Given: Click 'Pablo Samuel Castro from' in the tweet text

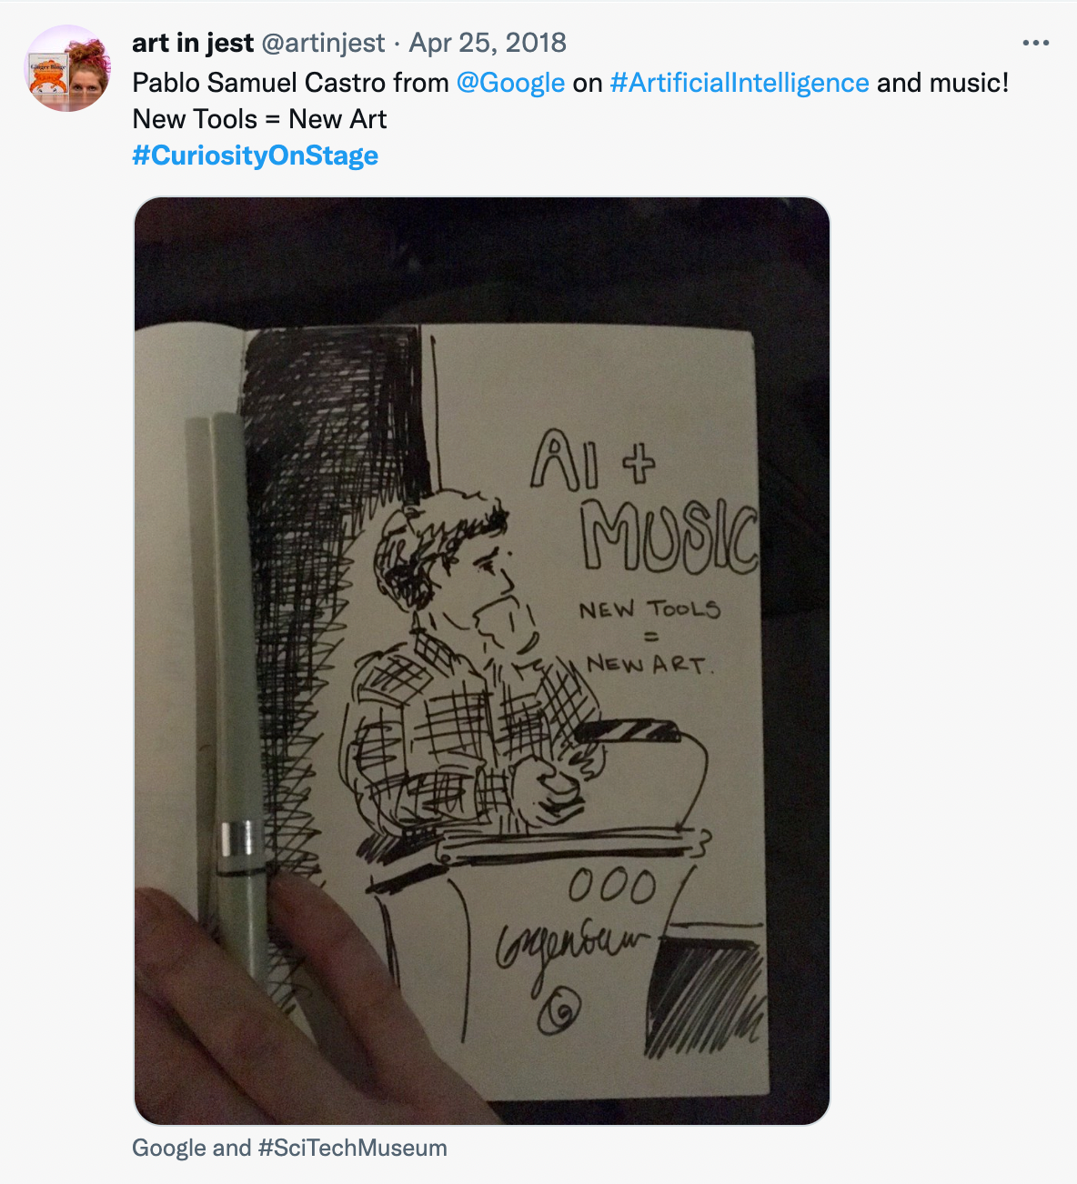Looking at the screenshot, I should (290, 83).
